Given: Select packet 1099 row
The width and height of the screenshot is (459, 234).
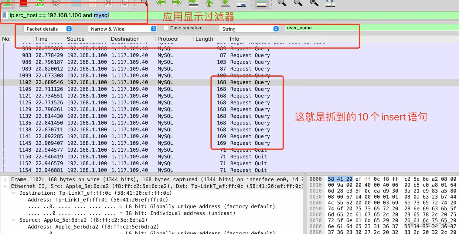Looking at the screenshot, I should pos(229,75).
